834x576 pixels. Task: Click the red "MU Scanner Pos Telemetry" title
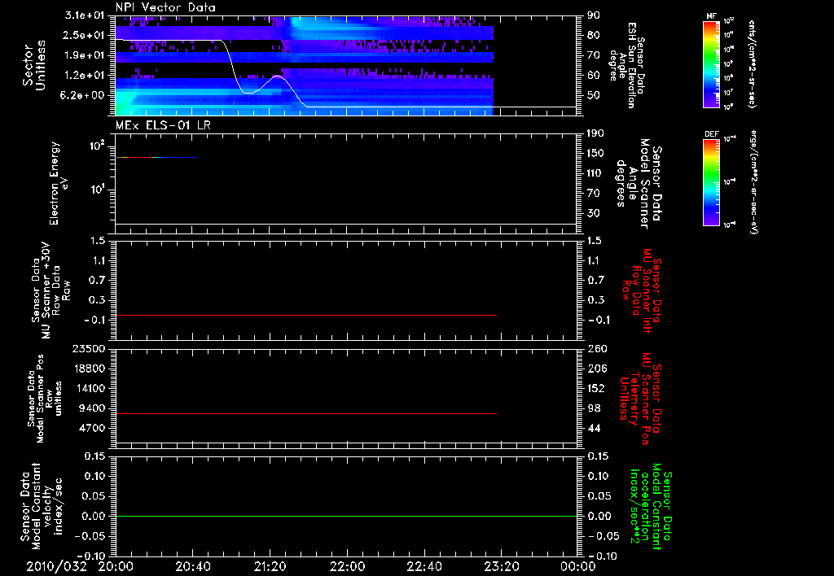641,399
